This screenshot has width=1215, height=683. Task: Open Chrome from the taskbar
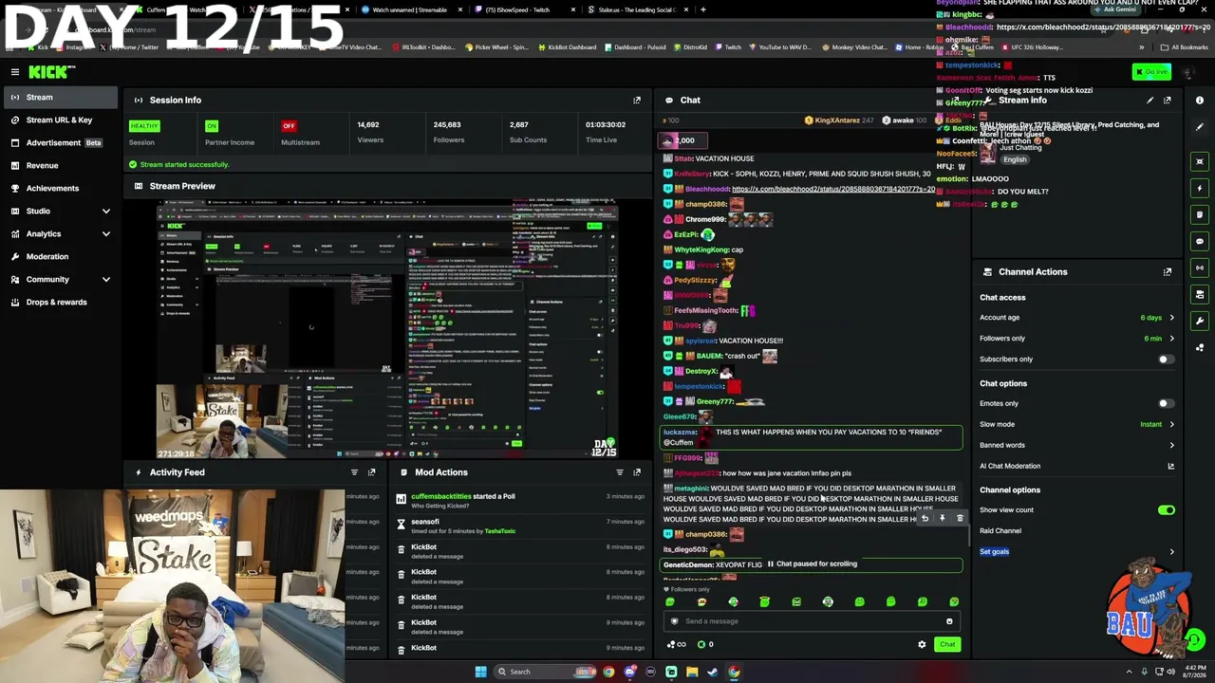click(608, 672)
